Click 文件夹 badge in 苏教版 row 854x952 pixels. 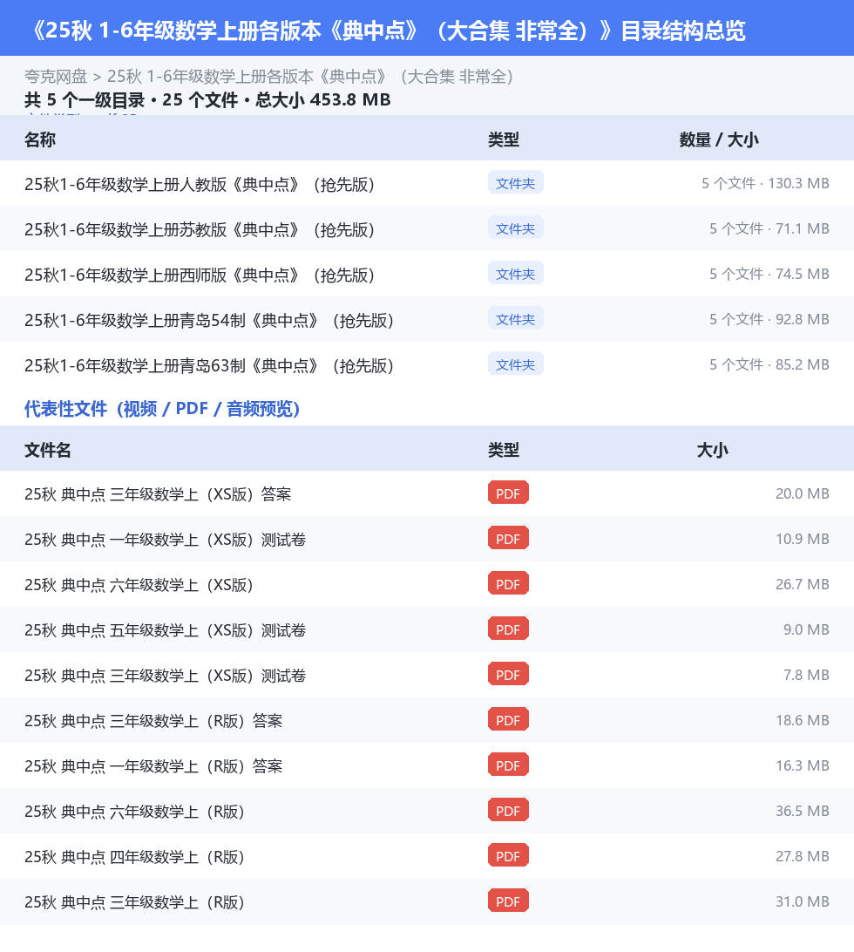(515, 228)
